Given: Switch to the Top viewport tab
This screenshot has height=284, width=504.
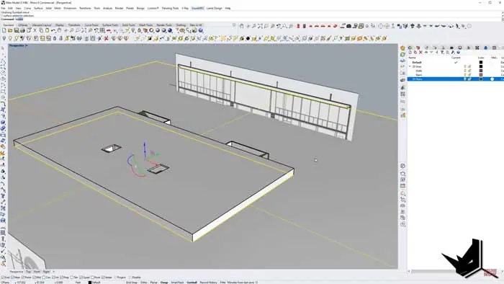Looking at the screenshot, I should click(x=28, y=272).
